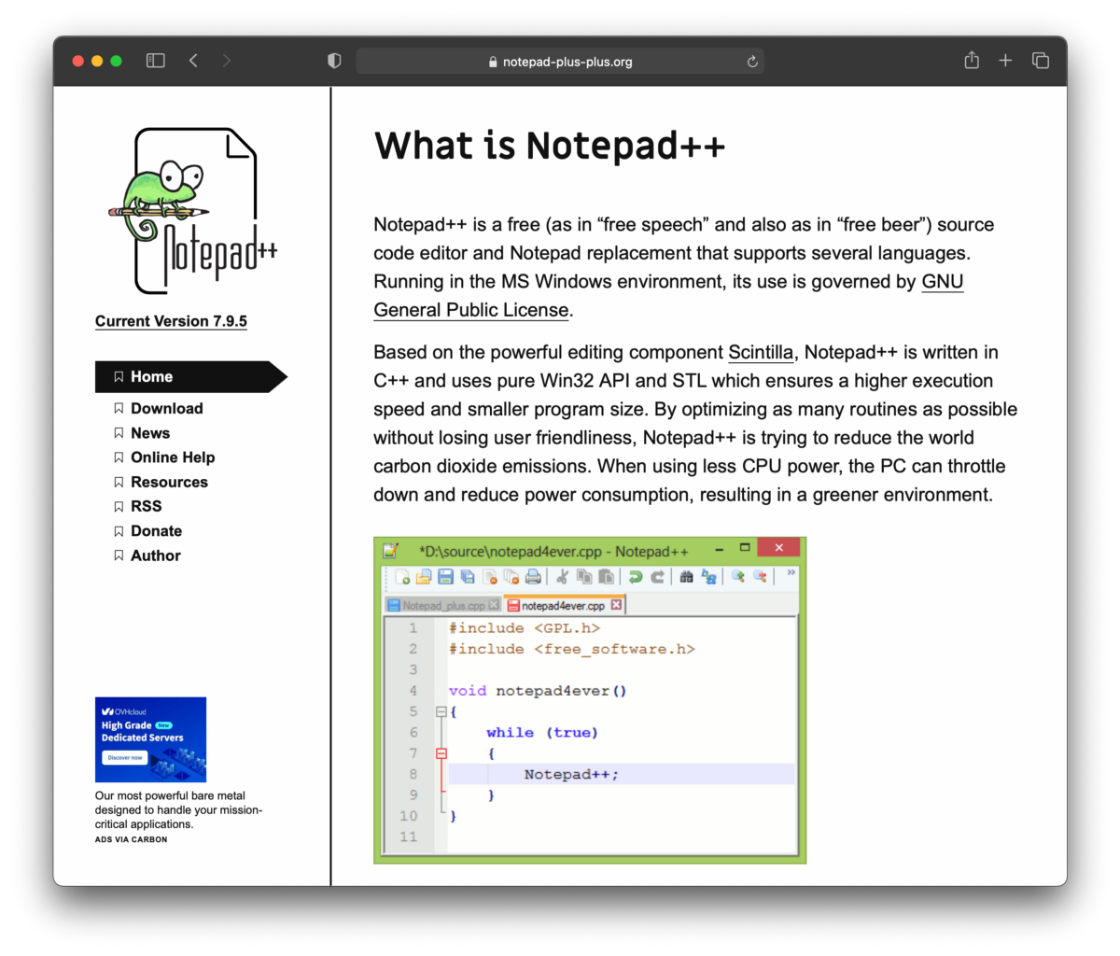Open the Home menu item
This screenshot has width=1120, height=956.
191,376
